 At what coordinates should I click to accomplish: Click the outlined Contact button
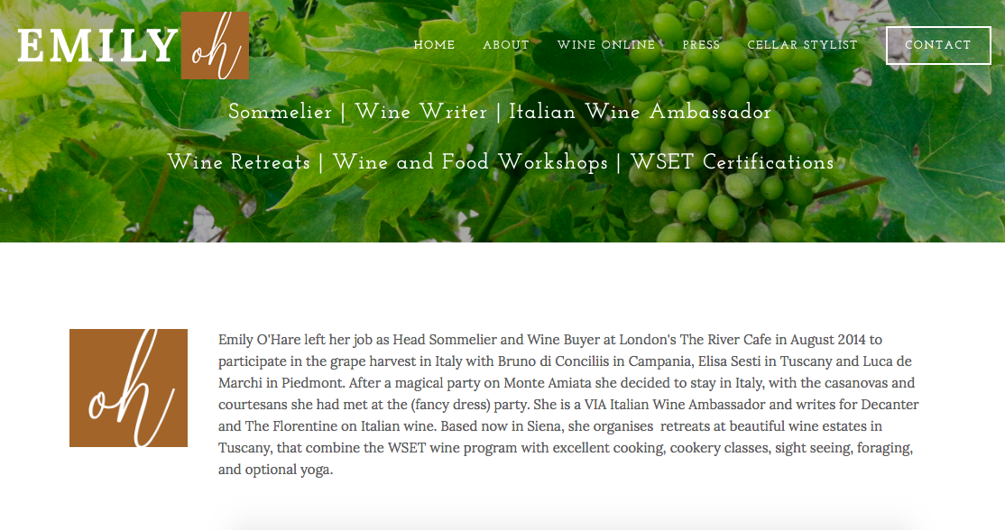938,45
